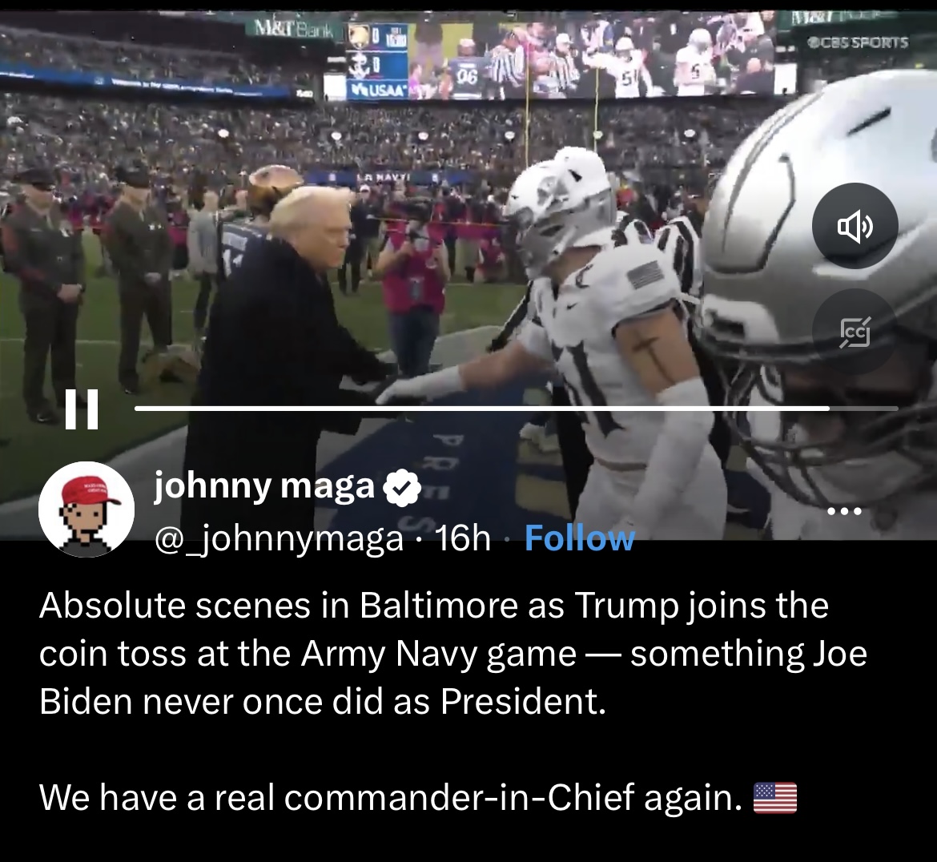The width and height of the screenshot is (937, 862).
Task: Pause the video playback
Action: tap(82, 409)
